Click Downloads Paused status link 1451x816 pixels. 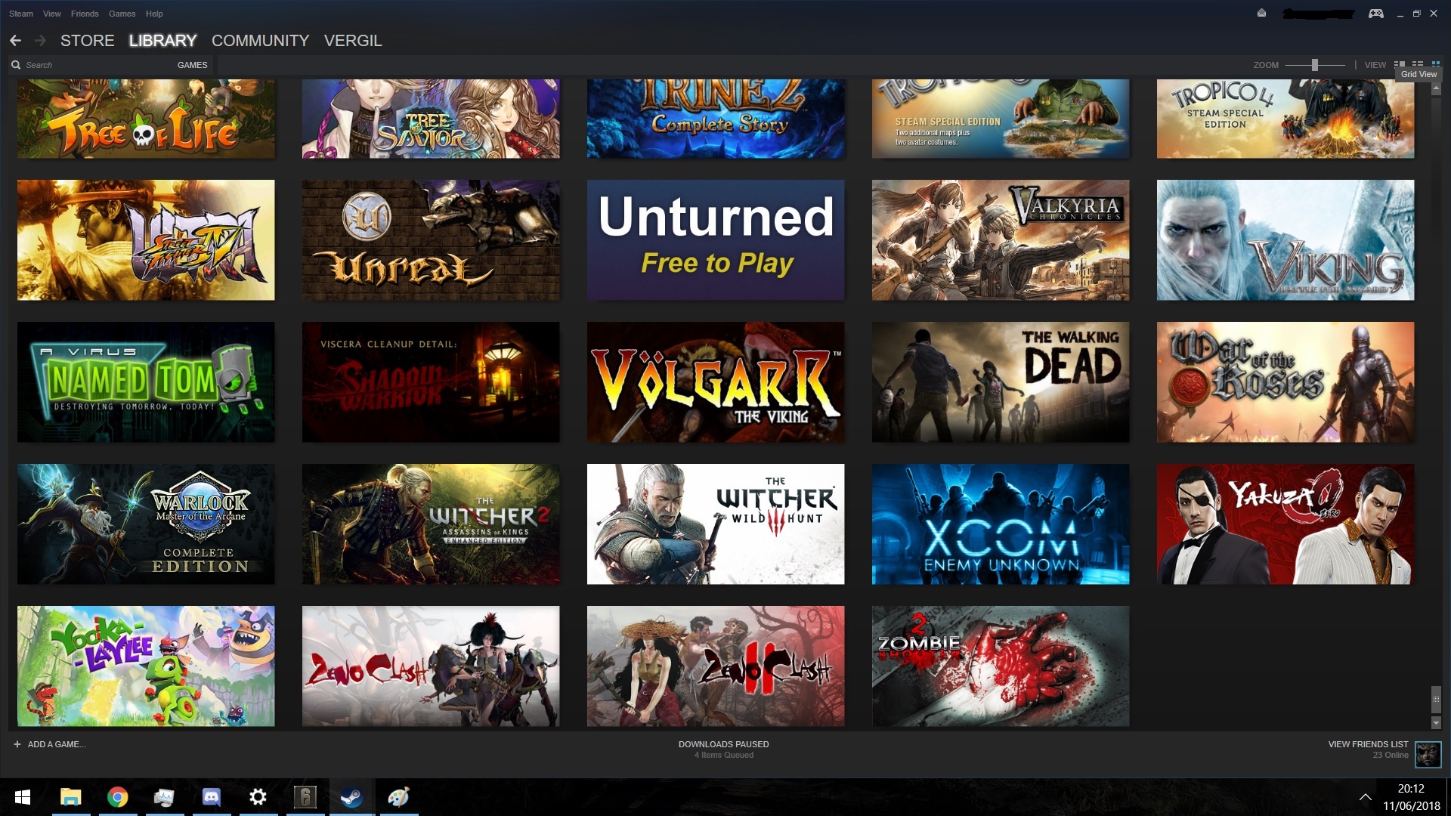723,744
